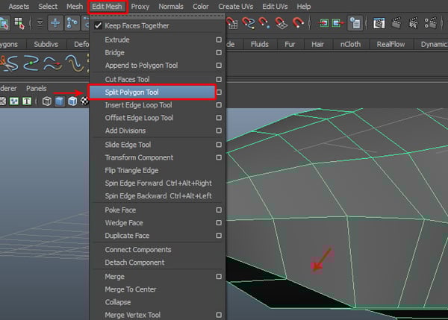Open the Normals menu
Viewport: 448px width, 320px height.
pos(171,7)
